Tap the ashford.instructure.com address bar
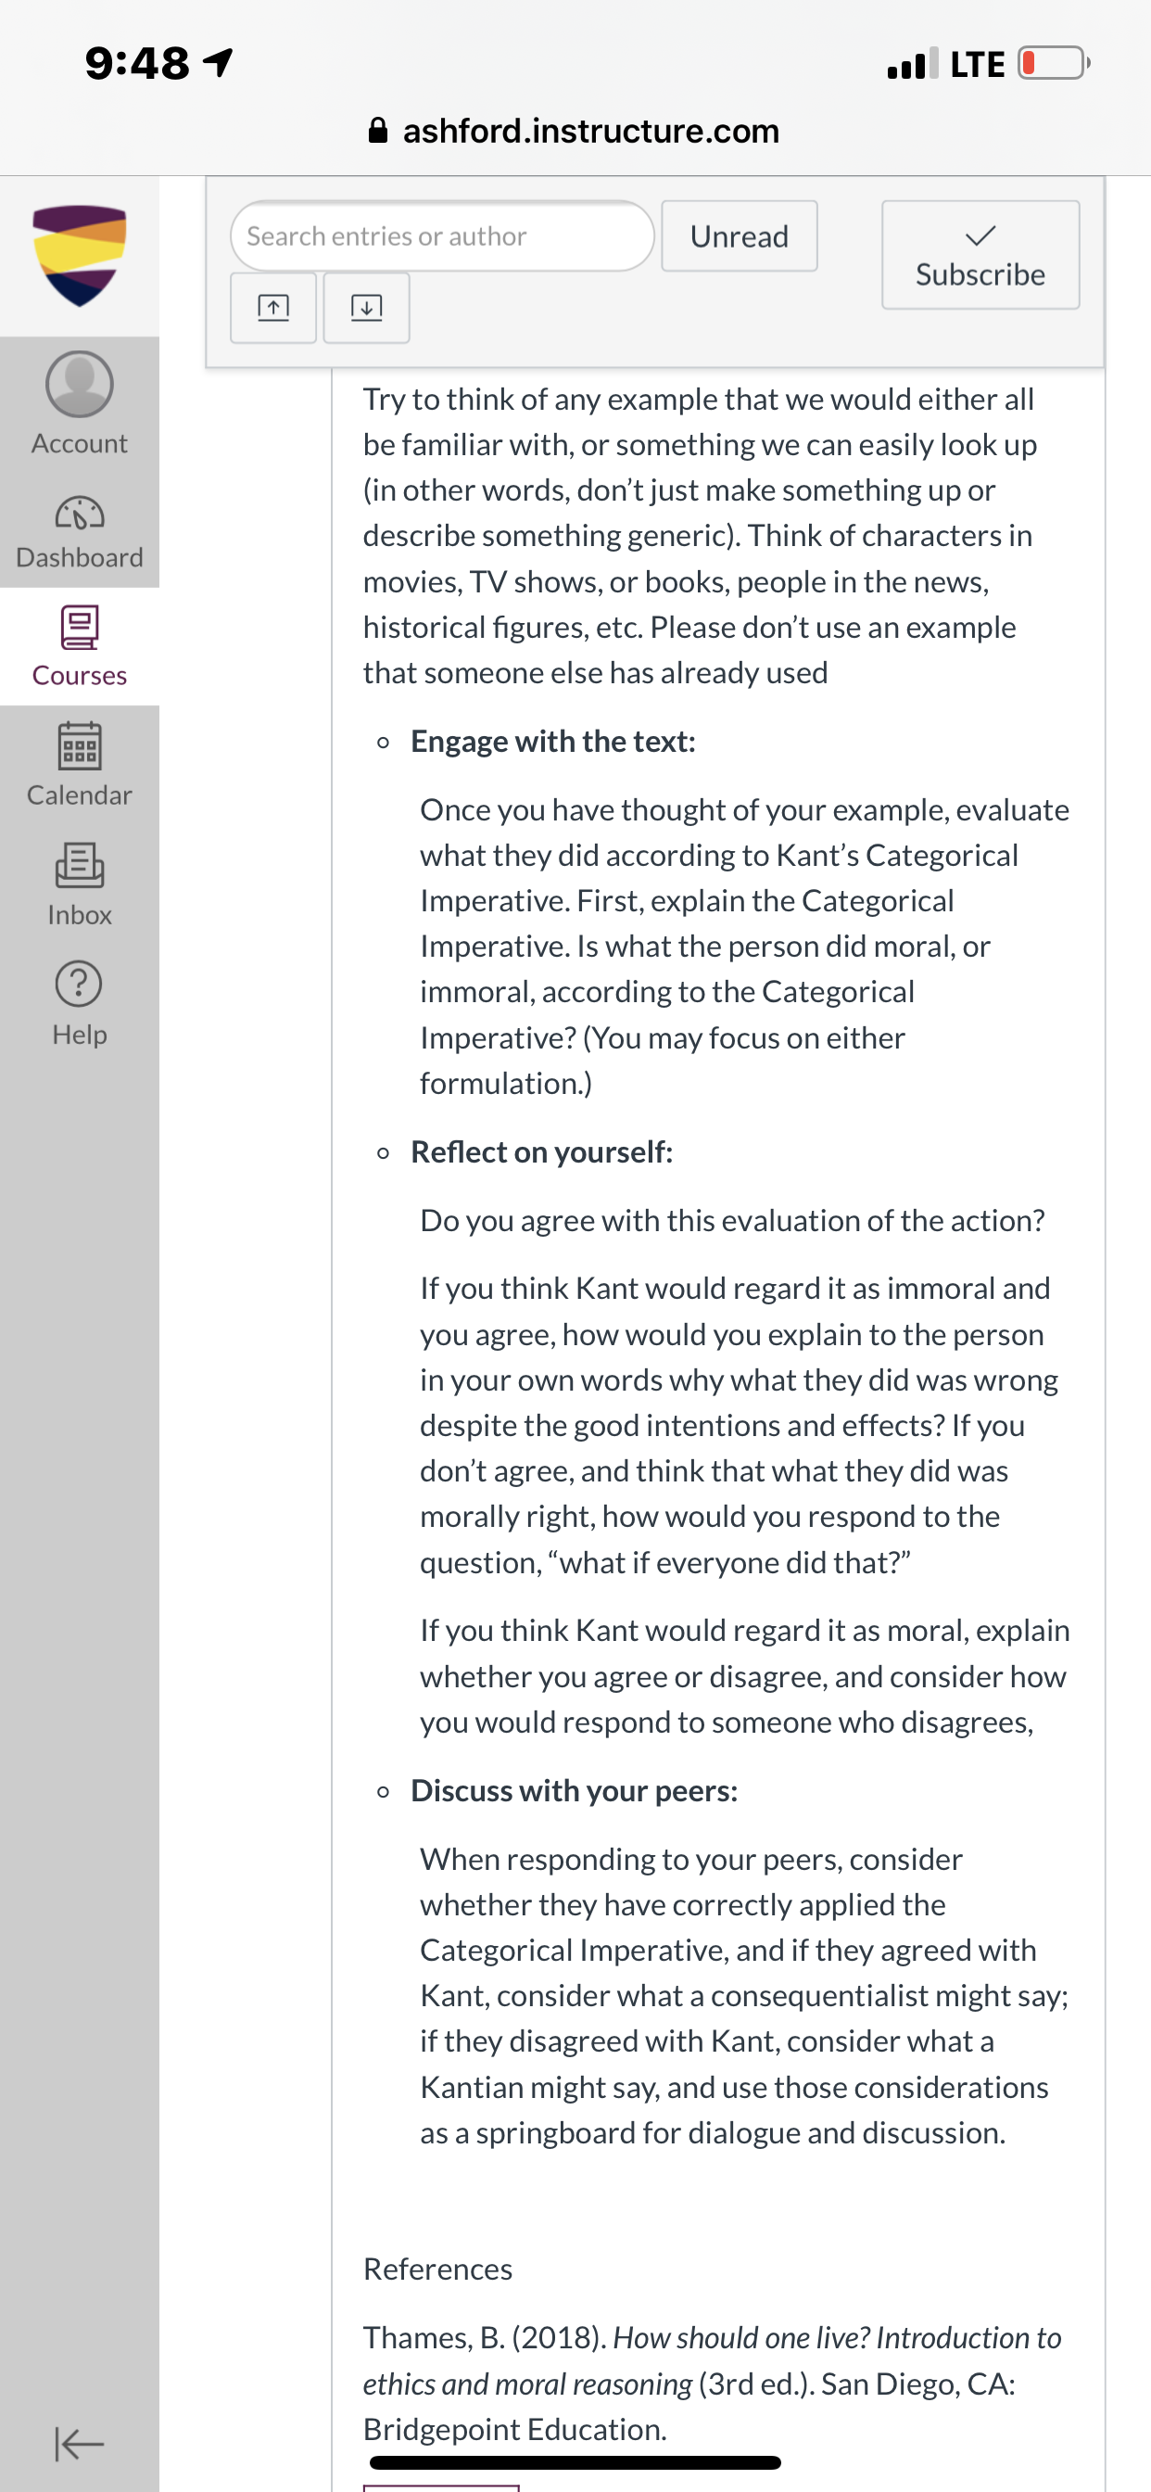 [575, 131]
